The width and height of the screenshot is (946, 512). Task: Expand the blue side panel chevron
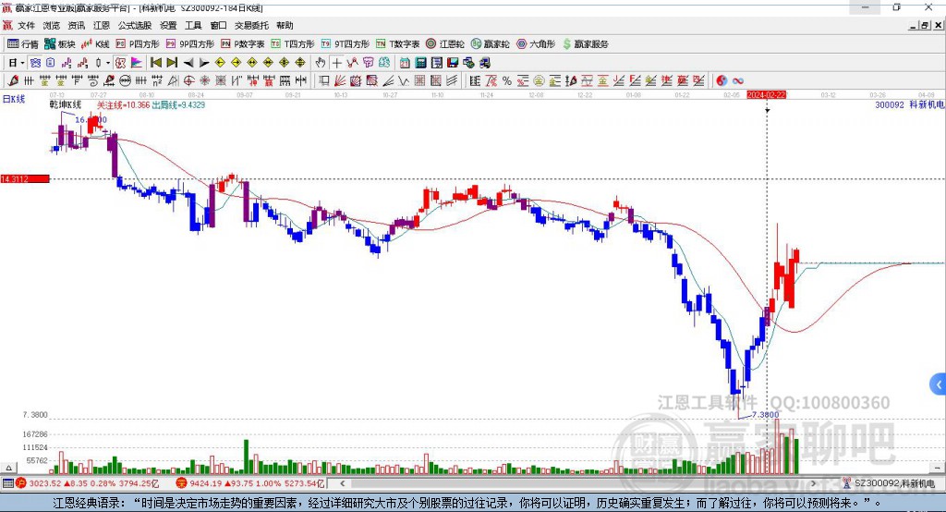click(939, 384)
